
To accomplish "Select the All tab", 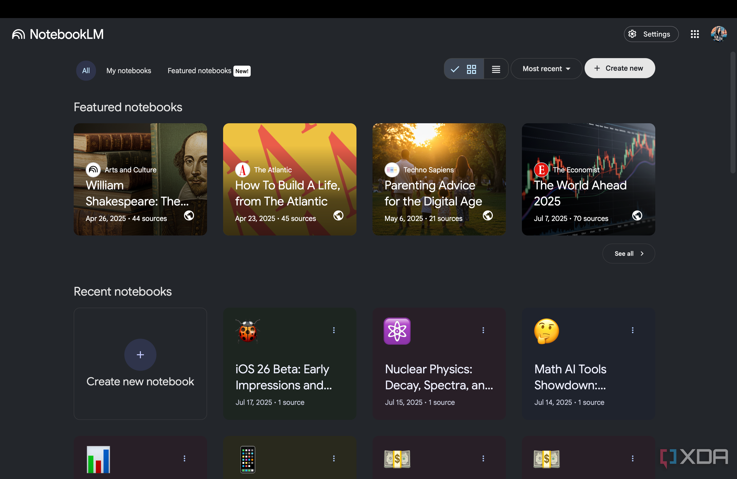I will 86,71.
